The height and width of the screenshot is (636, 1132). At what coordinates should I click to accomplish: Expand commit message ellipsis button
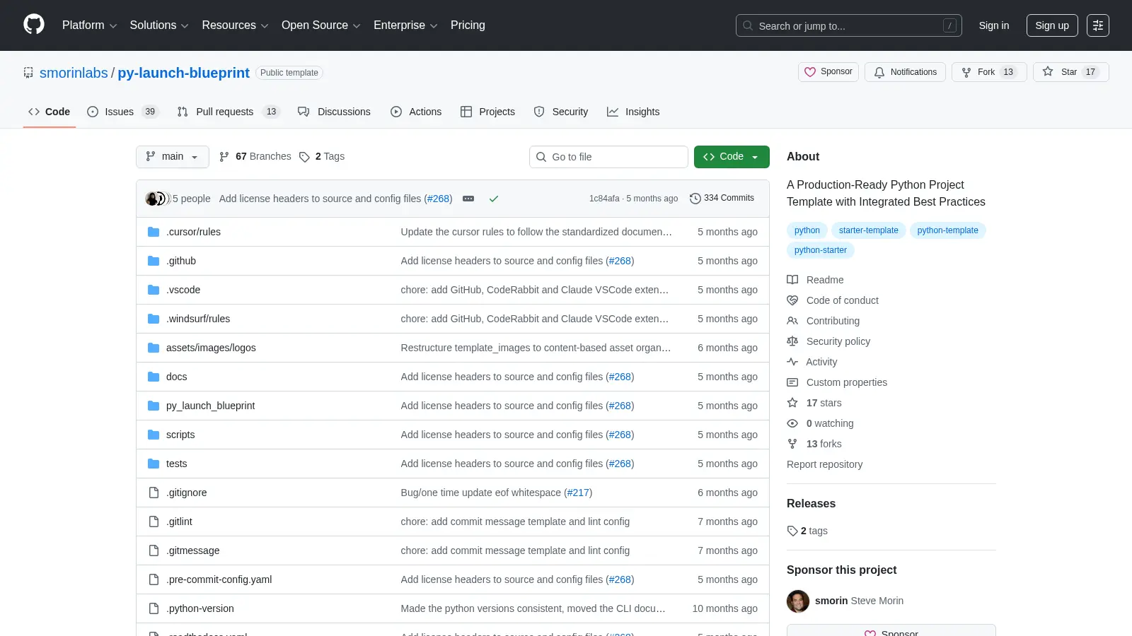tap(468, 199)
